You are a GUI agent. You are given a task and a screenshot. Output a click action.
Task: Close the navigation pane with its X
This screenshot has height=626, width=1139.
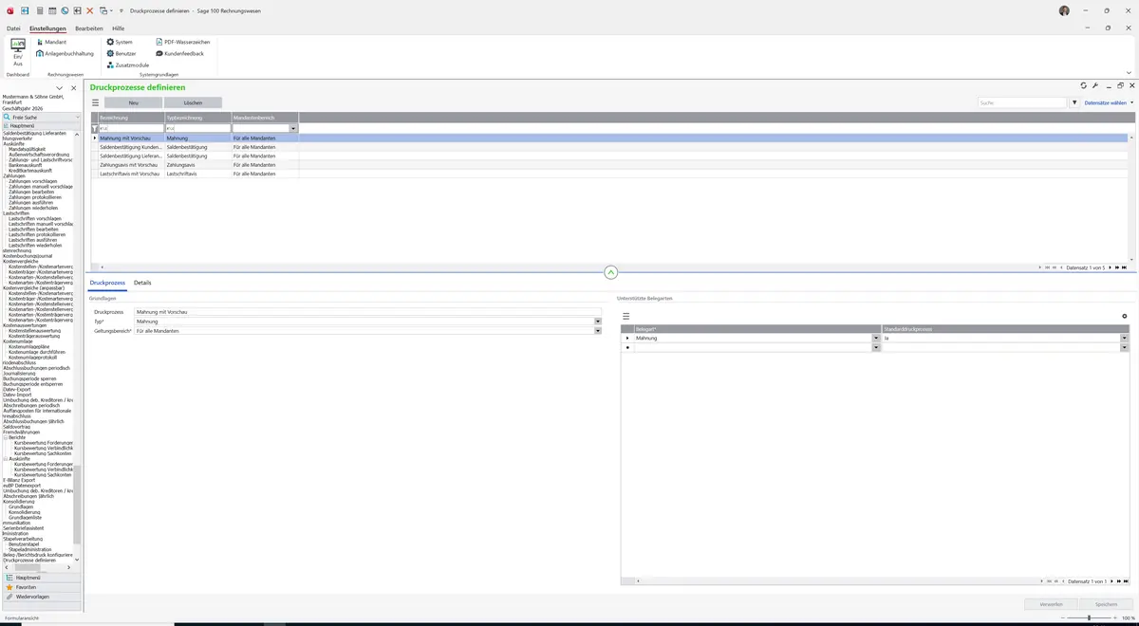pyautogui.click(x=74, y=88)
